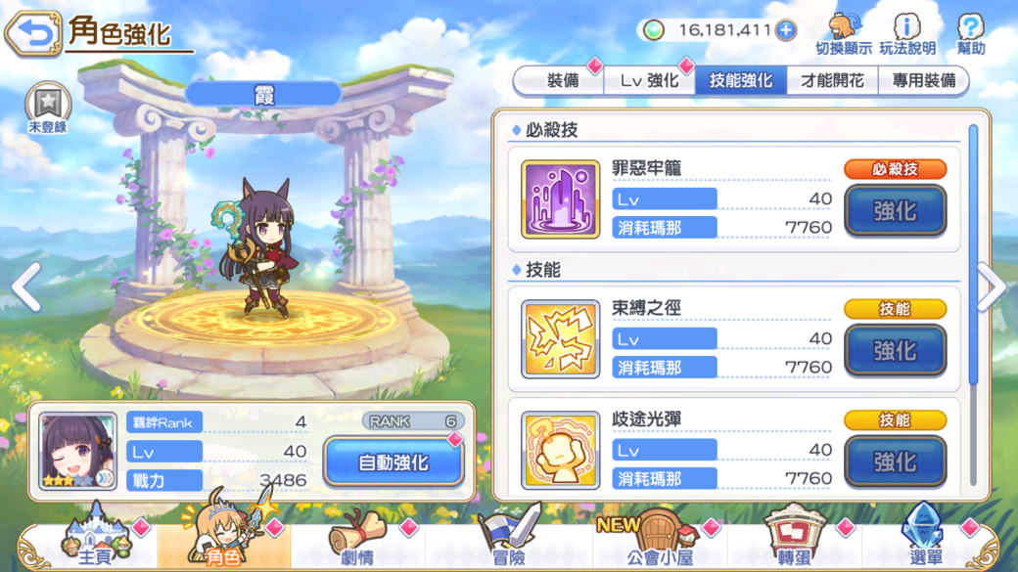The image size is (1018, 572).
Task: Click the skill list vertical scrollbar
Action: (973, 305)
